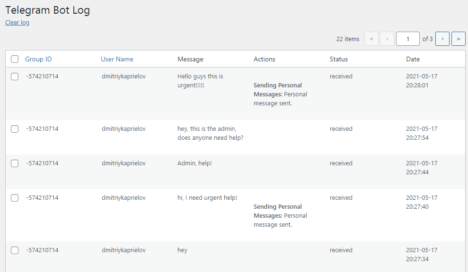468x272 pixels.
Task: Click the Status column header
Action: (339, 59)
